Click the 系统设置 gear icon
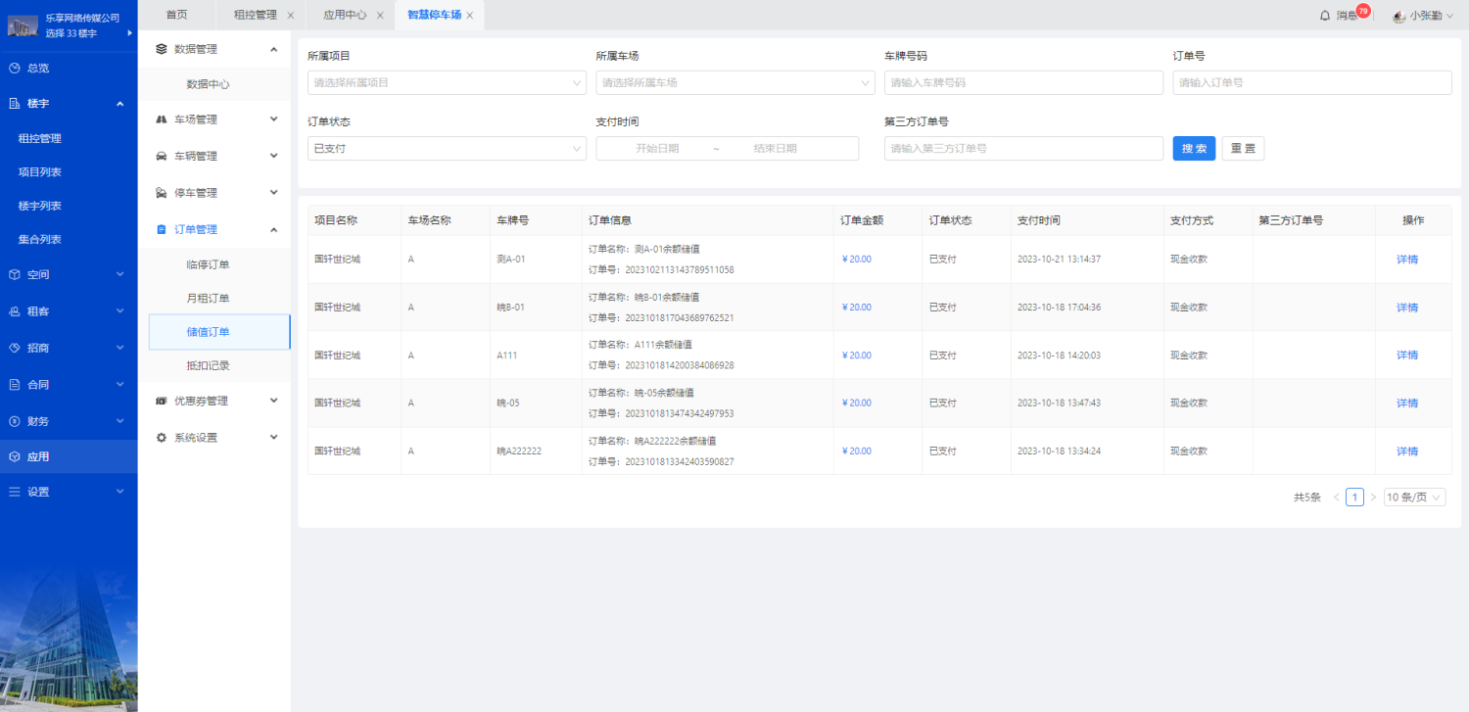Image resolution: width=1469 pixels, height=712 pixels. coord(162,438)
